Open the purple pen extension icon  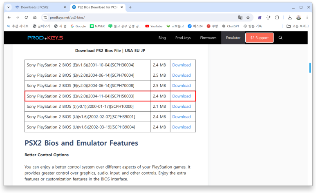(260, 18)
